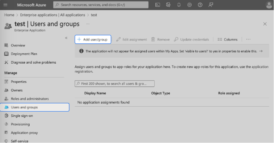Open Single sign-on from sidebar
The height and width of the screenshot is (143, 274).
(x=22, y=116)
